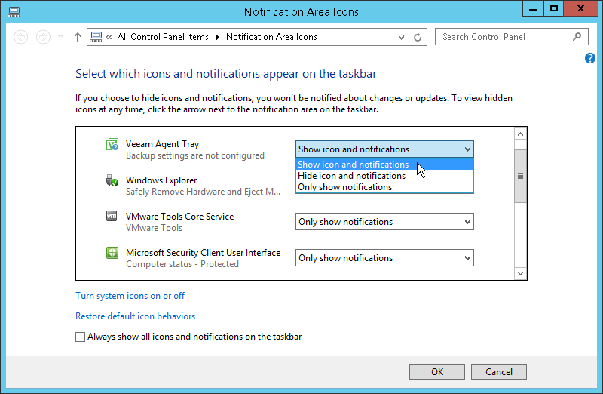The height and width of the screenshot is (394, 603).
Task: Click the control panel icon in address bar
Action: tap(96, 37)
